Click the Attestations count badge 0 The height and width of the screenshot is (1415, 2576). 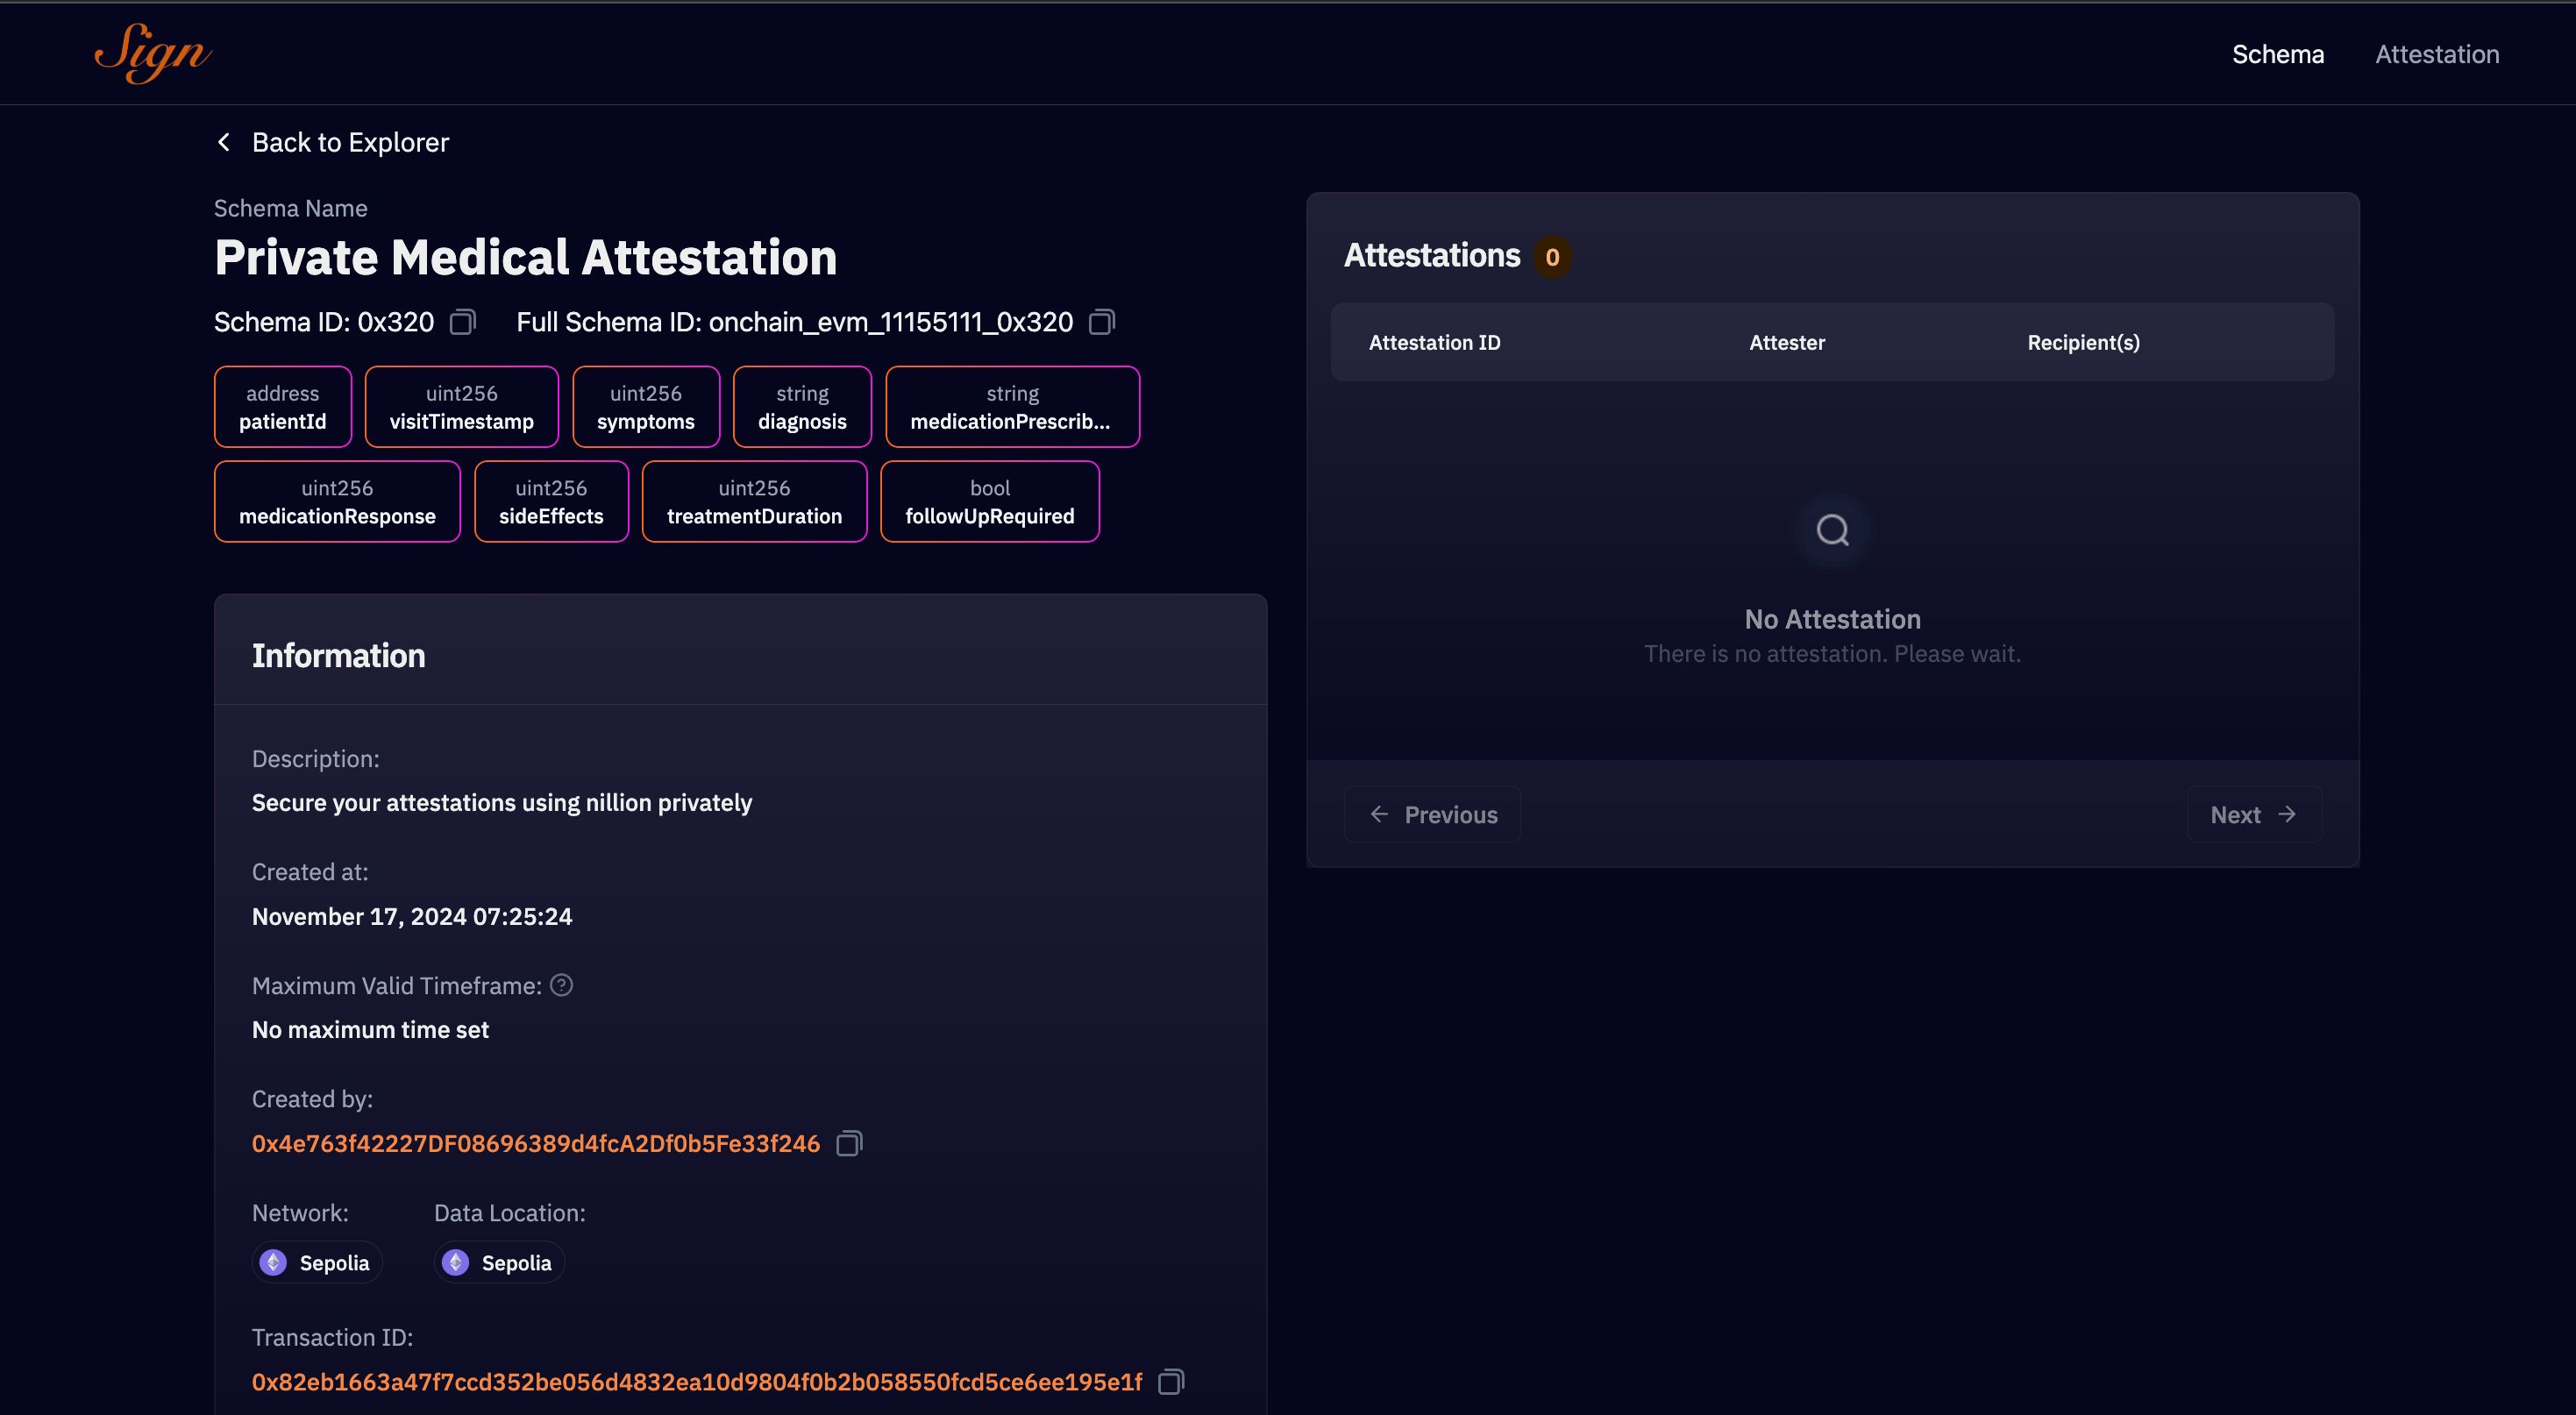[1552, 257]
